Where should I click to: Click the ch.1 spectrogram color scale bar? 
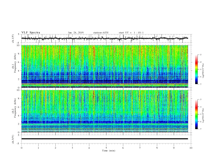click(196, 69)
